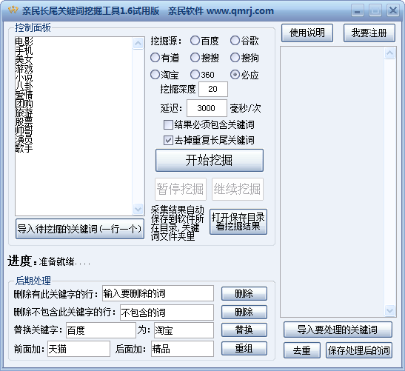Select 360 as the mining source
The image size is (405, 371).
[x=202, y=75]
